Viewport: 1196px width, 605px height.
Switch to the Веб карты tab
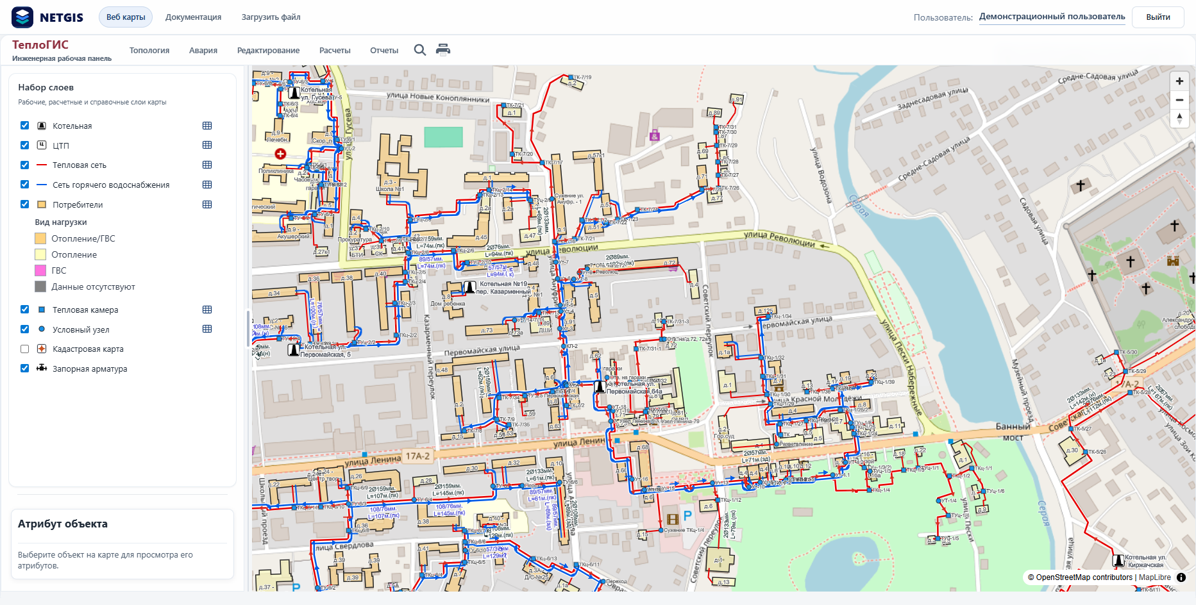(126, 17)
